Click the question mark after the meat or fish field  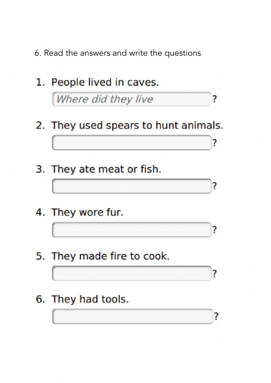pos(215,186)
